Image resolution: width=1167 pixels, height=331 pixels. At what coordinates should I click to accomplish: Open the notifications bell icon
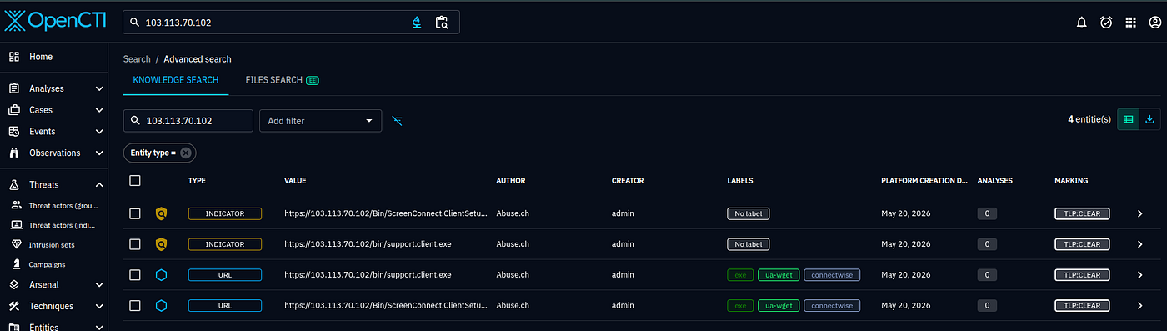coord(1082,23)
